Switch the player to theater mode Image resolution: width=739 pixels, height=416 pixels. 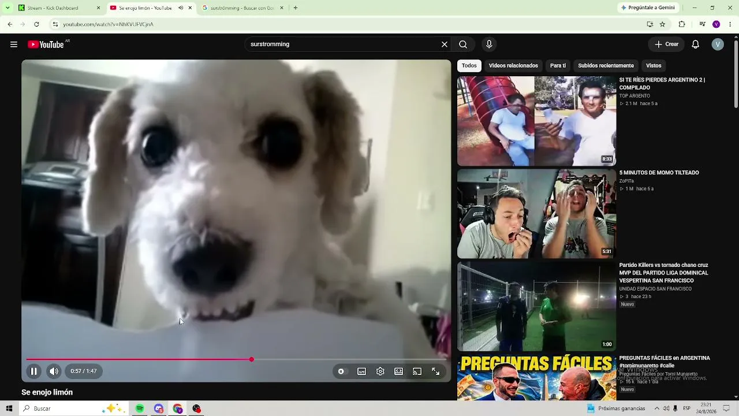point(399,372)
